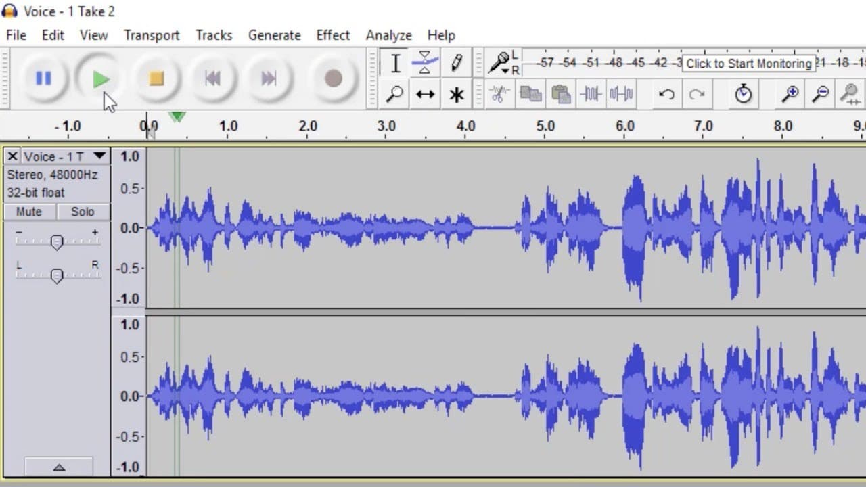Select the Zoom magnifier tool

point(395,94)
